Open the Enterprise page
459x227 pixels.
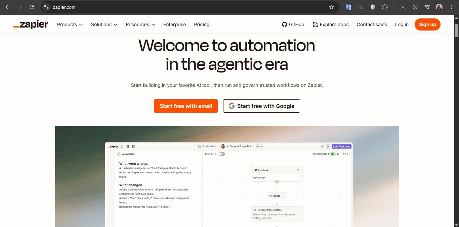pyautogui.click(x=174, y=24)
